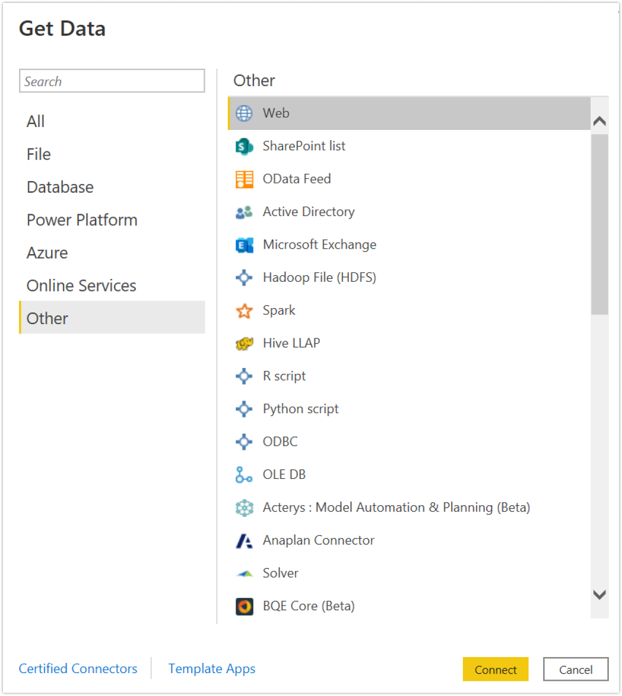Image resolution: width=622 pixels, height=696 pixels.
Task: Click the connector list scrollbar thumb
Action: tap(600, 224)
